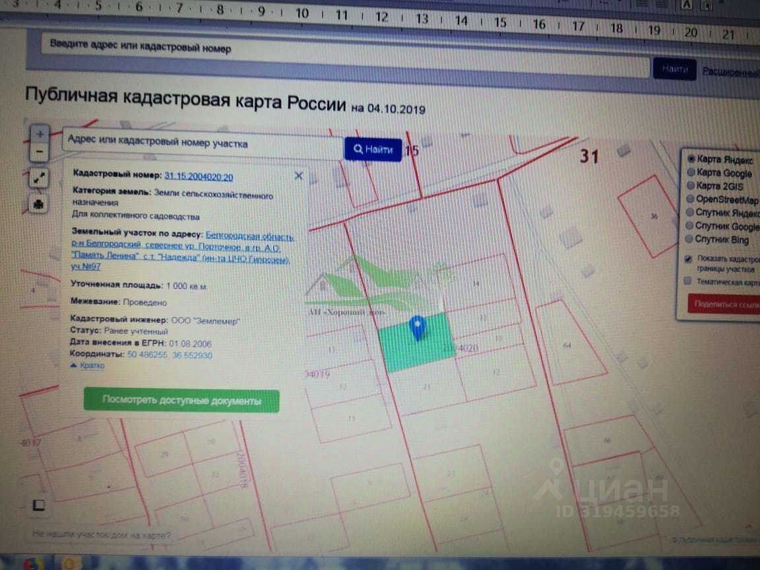Click the blue location pin marker
The image size is (760, 570).
[x=418, y=328]
